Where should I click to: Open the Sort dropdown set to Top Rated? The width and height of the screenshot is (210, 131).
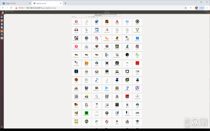coord(94,17)
